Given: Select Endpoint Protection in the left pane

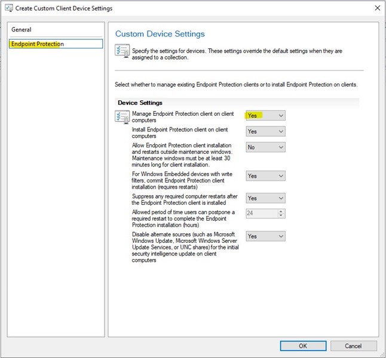Looking at the screenshot, I should 56,44.
